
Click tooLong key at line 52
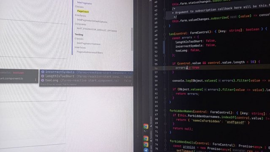point(181,51)
